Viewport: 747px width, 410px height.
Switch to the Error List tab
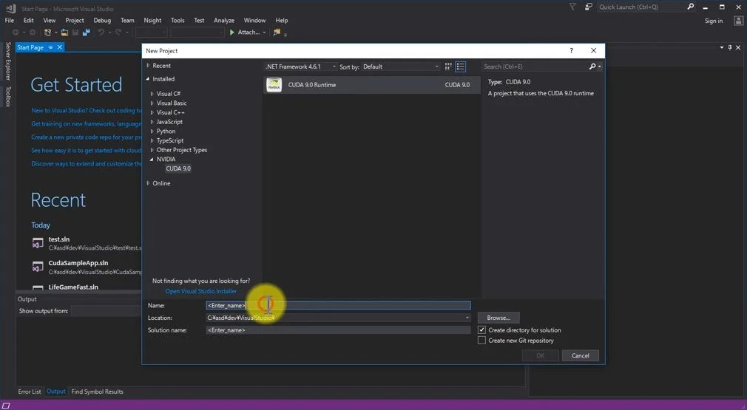tap(30, 392)
